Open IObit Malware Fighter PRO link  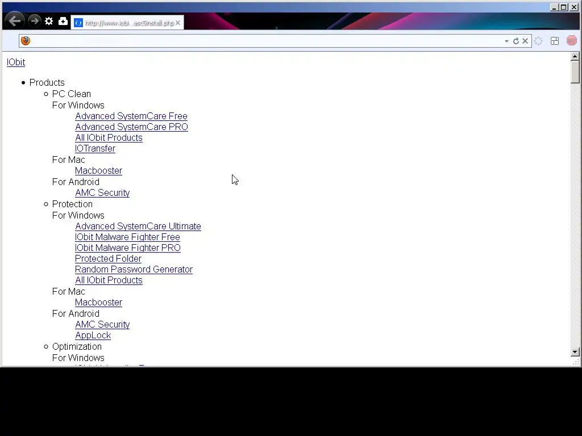pyautogui.click(x=128, y=248)
